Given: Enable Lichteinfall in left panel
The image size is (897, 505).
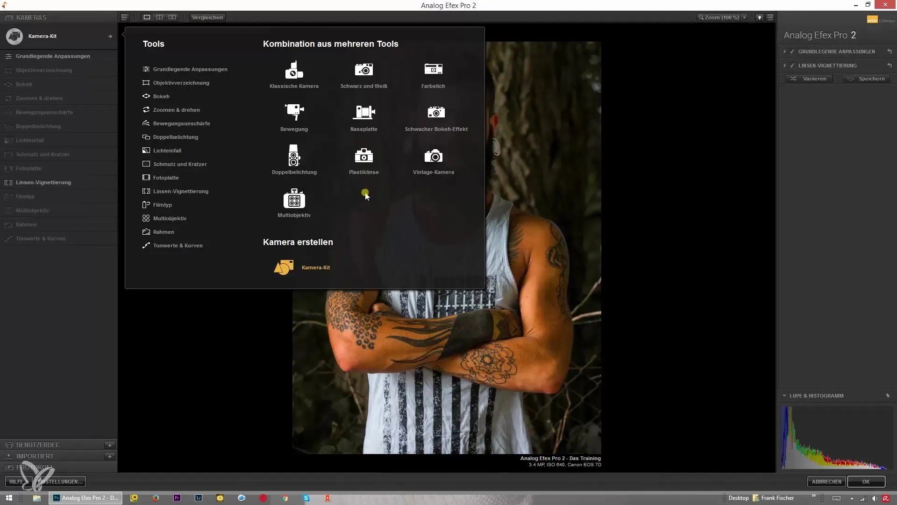Looking at the screenshot, I should 59,140.
